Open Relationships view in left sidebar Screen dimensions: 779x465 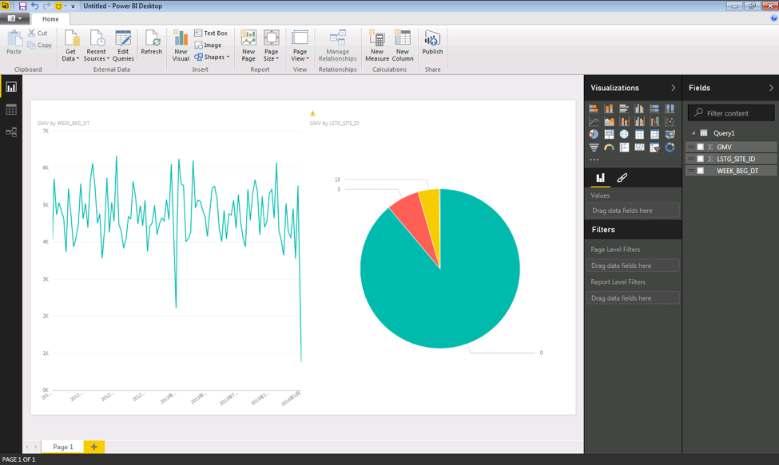11,132
